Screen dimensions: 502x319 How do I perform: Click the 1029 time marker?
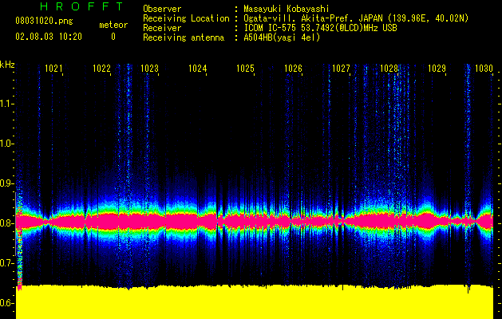pos(437,69)
